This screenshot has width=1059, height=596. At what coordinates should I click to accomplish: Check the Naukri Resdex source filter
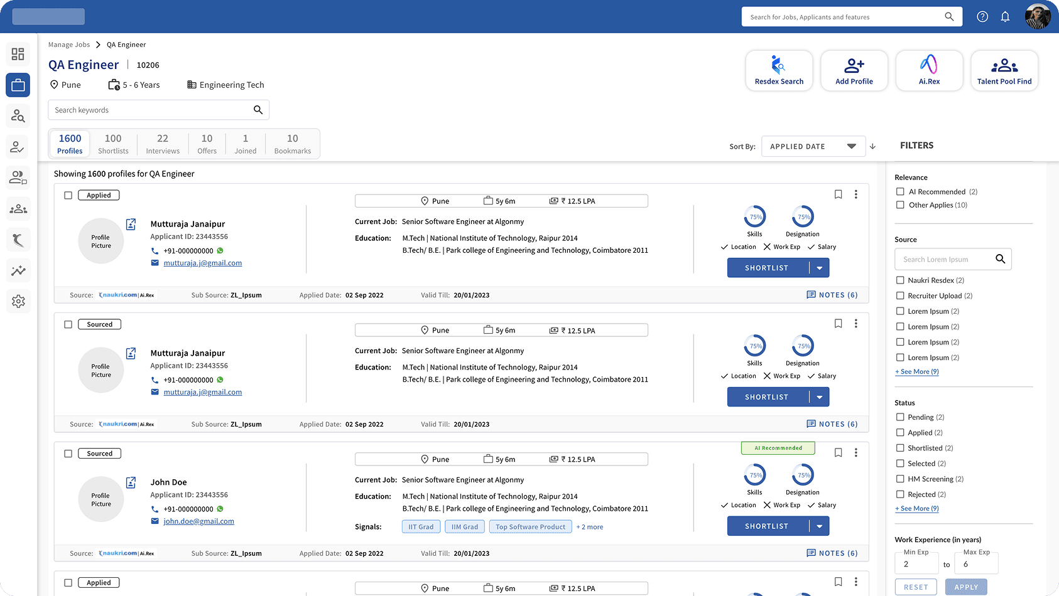[x=900, y=280]
